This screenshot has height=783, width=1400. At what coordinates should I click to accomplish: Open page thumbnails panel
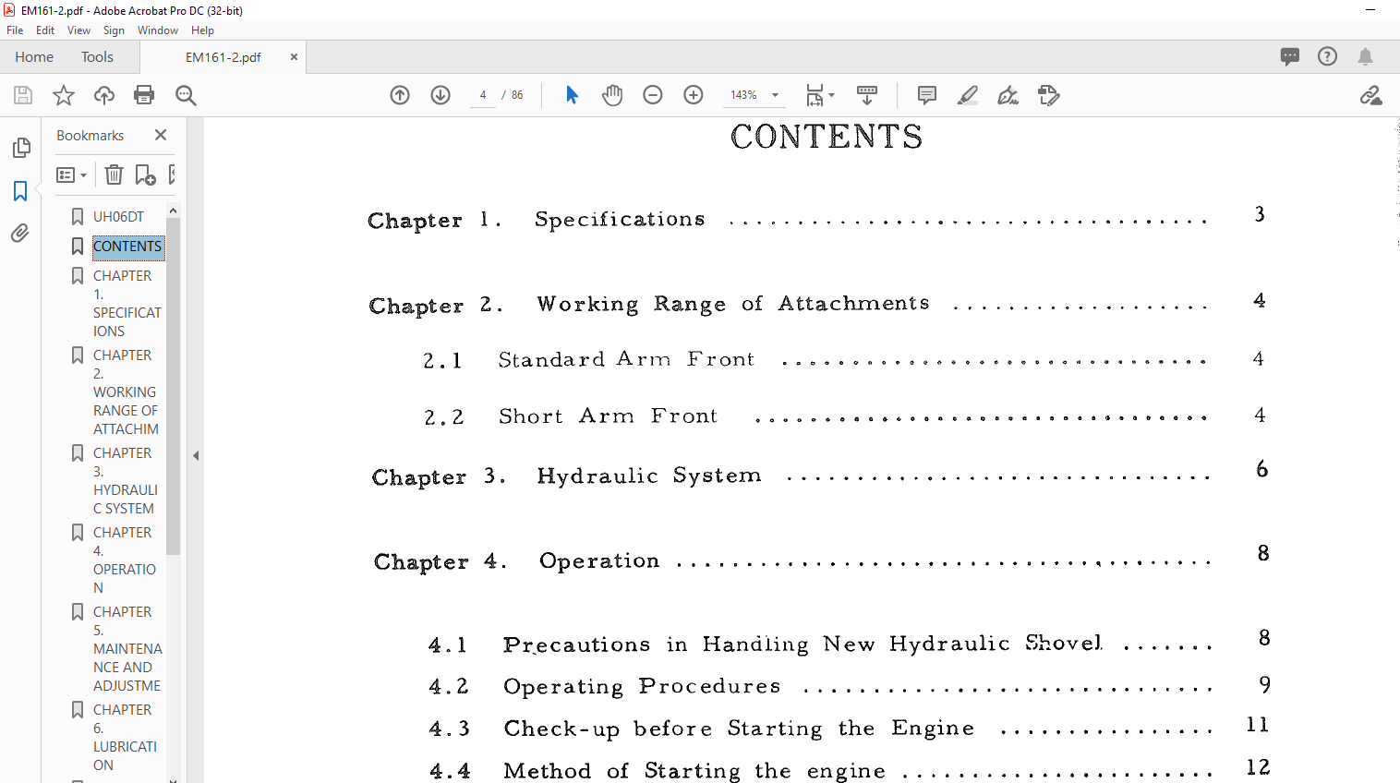[20, 148]
